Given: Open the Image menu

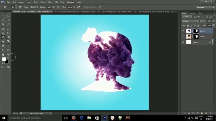Looking at the screenshot, I should tap(21, 2).
